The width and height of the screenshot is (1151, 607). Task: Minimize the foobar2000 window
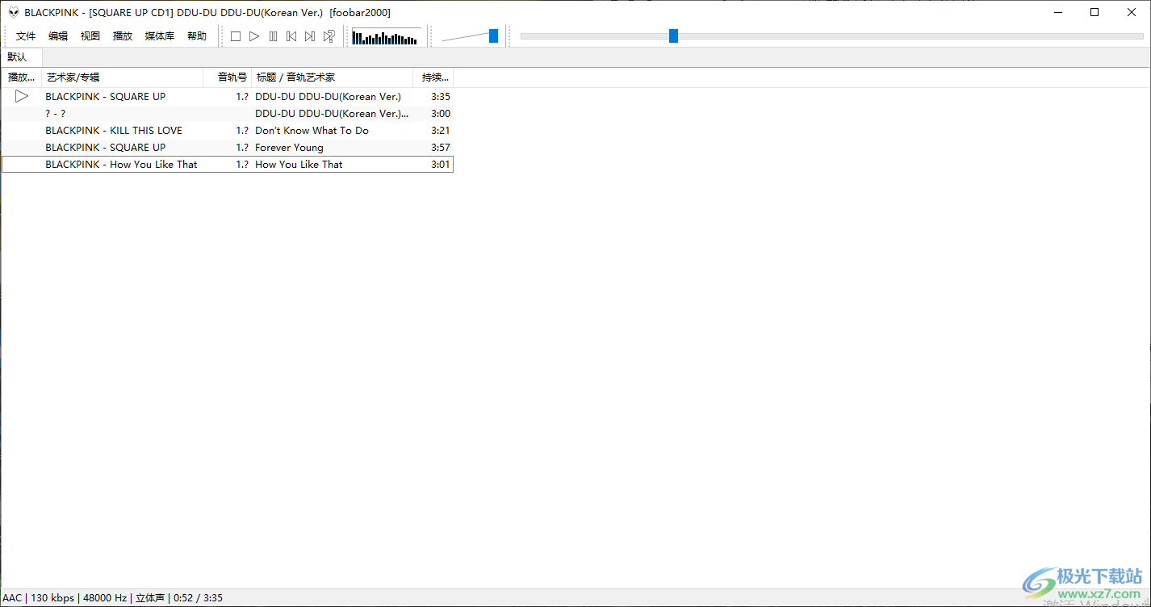(x=1057, y=12)
